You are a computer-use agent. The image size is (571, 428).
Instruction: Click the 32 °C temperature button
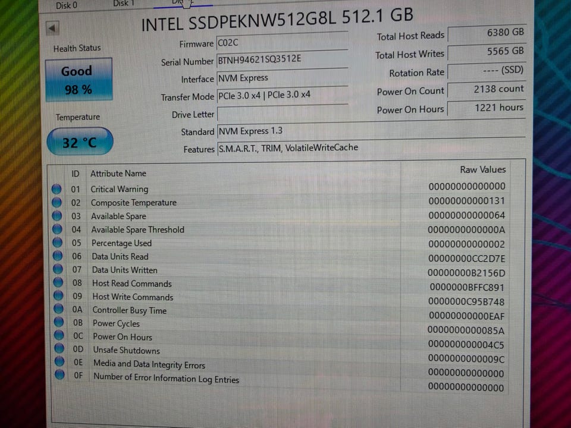tap(80, 141)
